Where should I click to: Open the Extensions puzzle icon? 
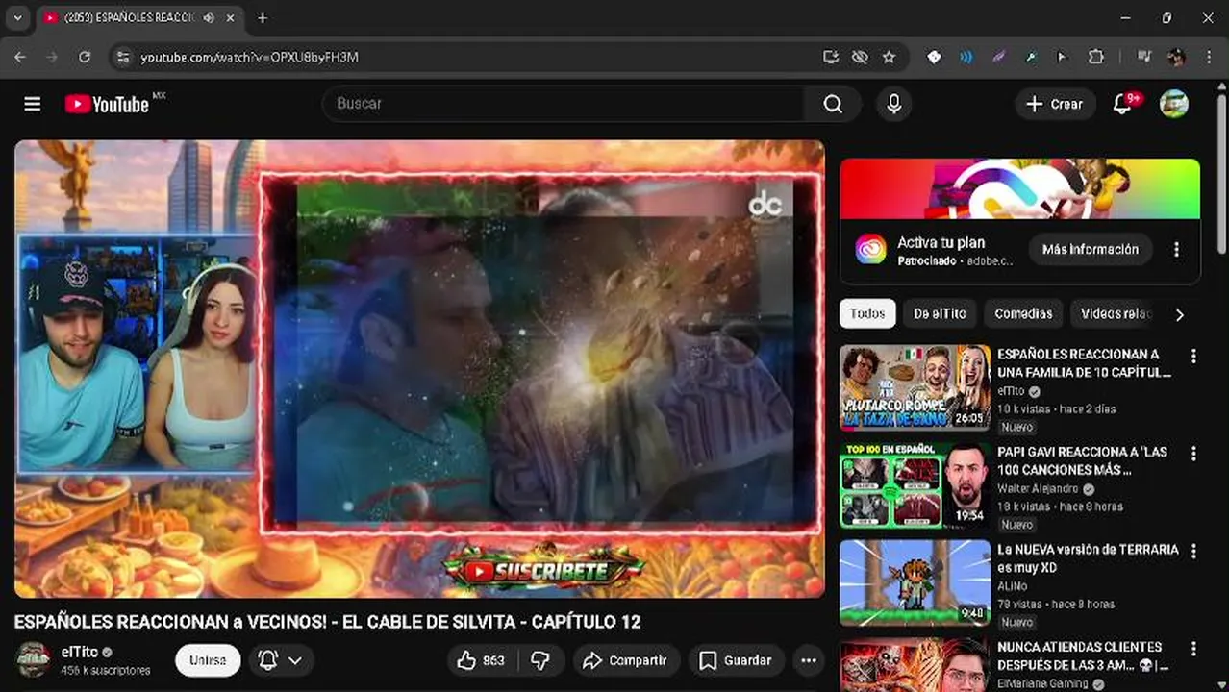[x=1095, y=57]
